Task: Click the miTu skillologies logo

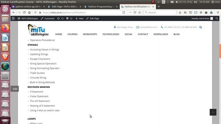Action: pyautogui.click(x=38, y=30)
